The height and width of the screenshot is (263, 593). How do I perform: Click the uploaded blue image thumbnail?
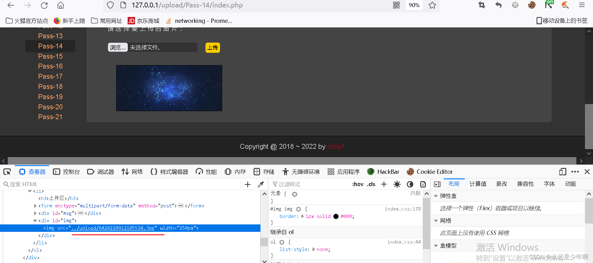coord(169,88)
